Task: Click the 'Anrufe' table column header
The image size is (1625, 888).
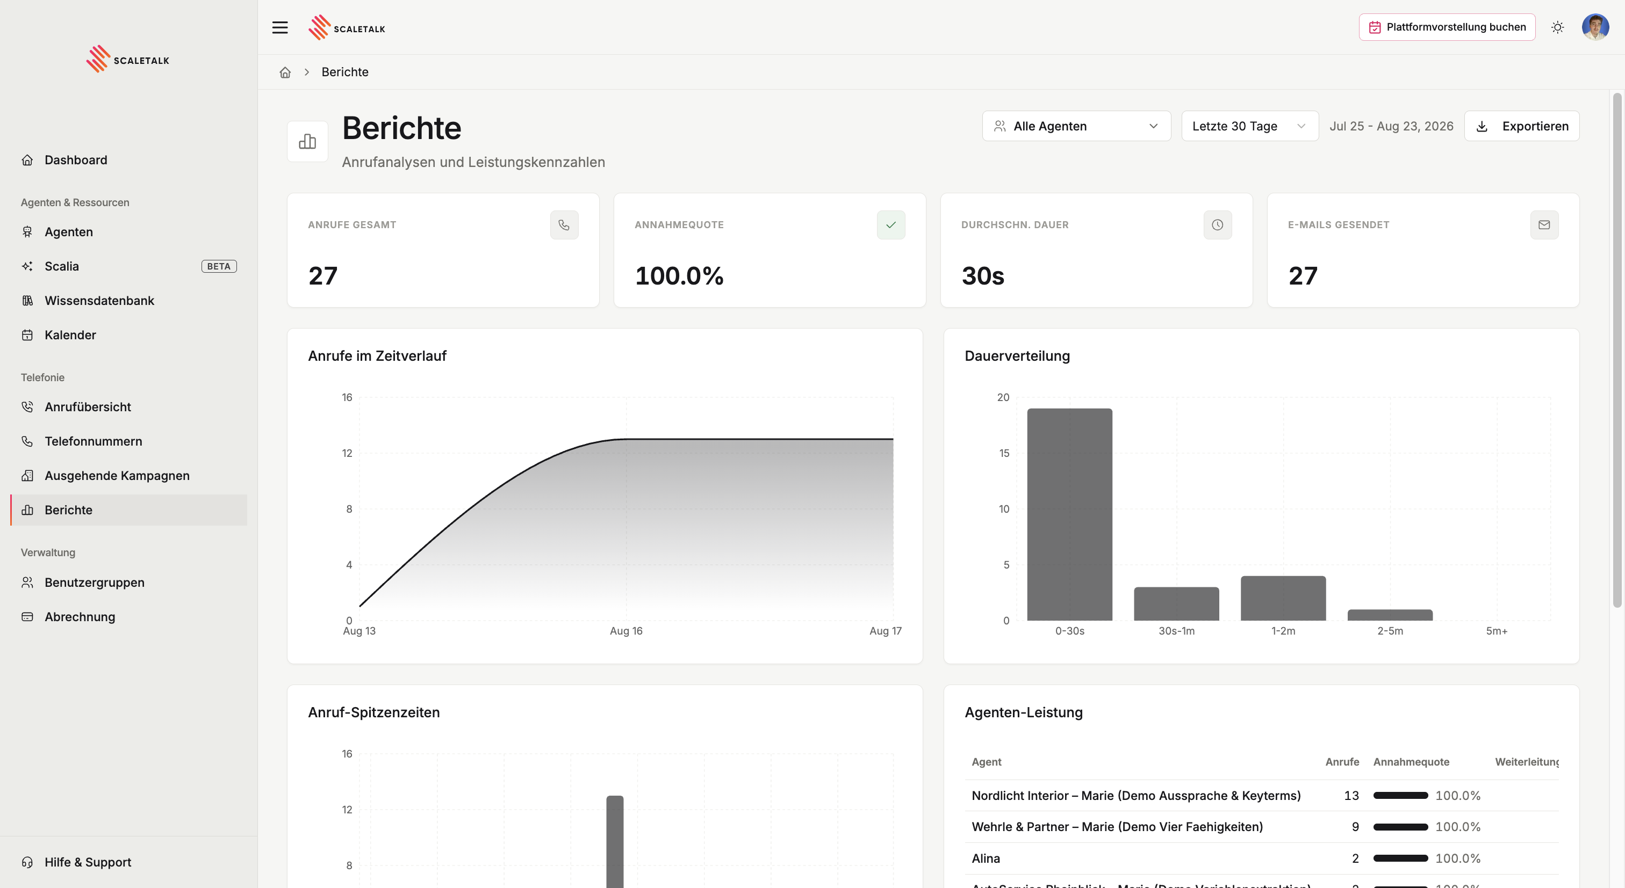Action: (x=1342, y=762)
